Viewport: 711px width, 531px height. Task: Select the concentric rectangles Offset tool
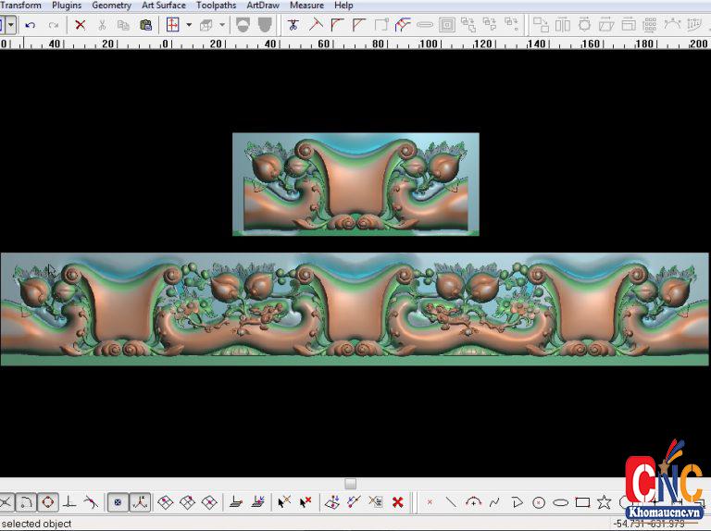click(446, 25)
